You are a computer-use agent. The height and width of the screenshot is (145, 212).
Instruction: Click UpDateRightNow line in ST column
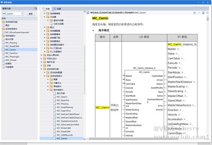click(180, 124)
